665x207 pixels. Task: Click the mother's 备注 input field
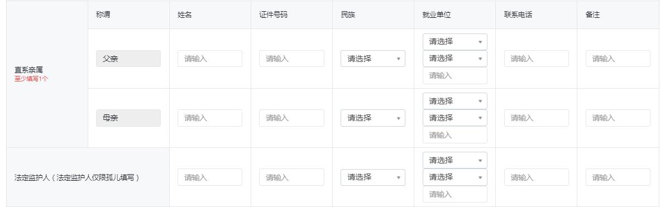(x=618, y=118)
